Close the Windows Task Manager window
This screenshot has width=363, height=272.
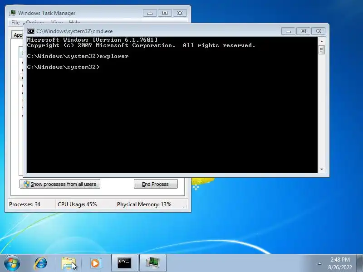pos(180,13)
